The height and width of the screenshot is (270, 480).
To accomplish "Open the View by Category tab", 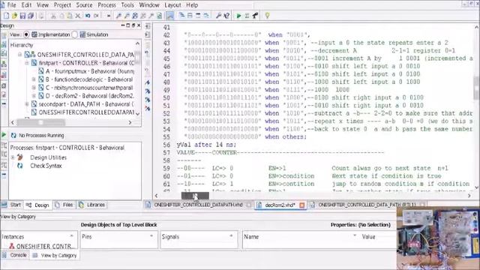I will (55, 255).
